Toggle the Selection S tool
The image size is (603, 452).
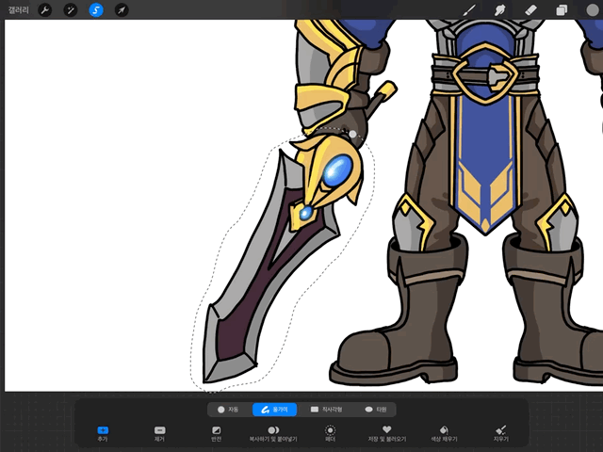point(96,9)
